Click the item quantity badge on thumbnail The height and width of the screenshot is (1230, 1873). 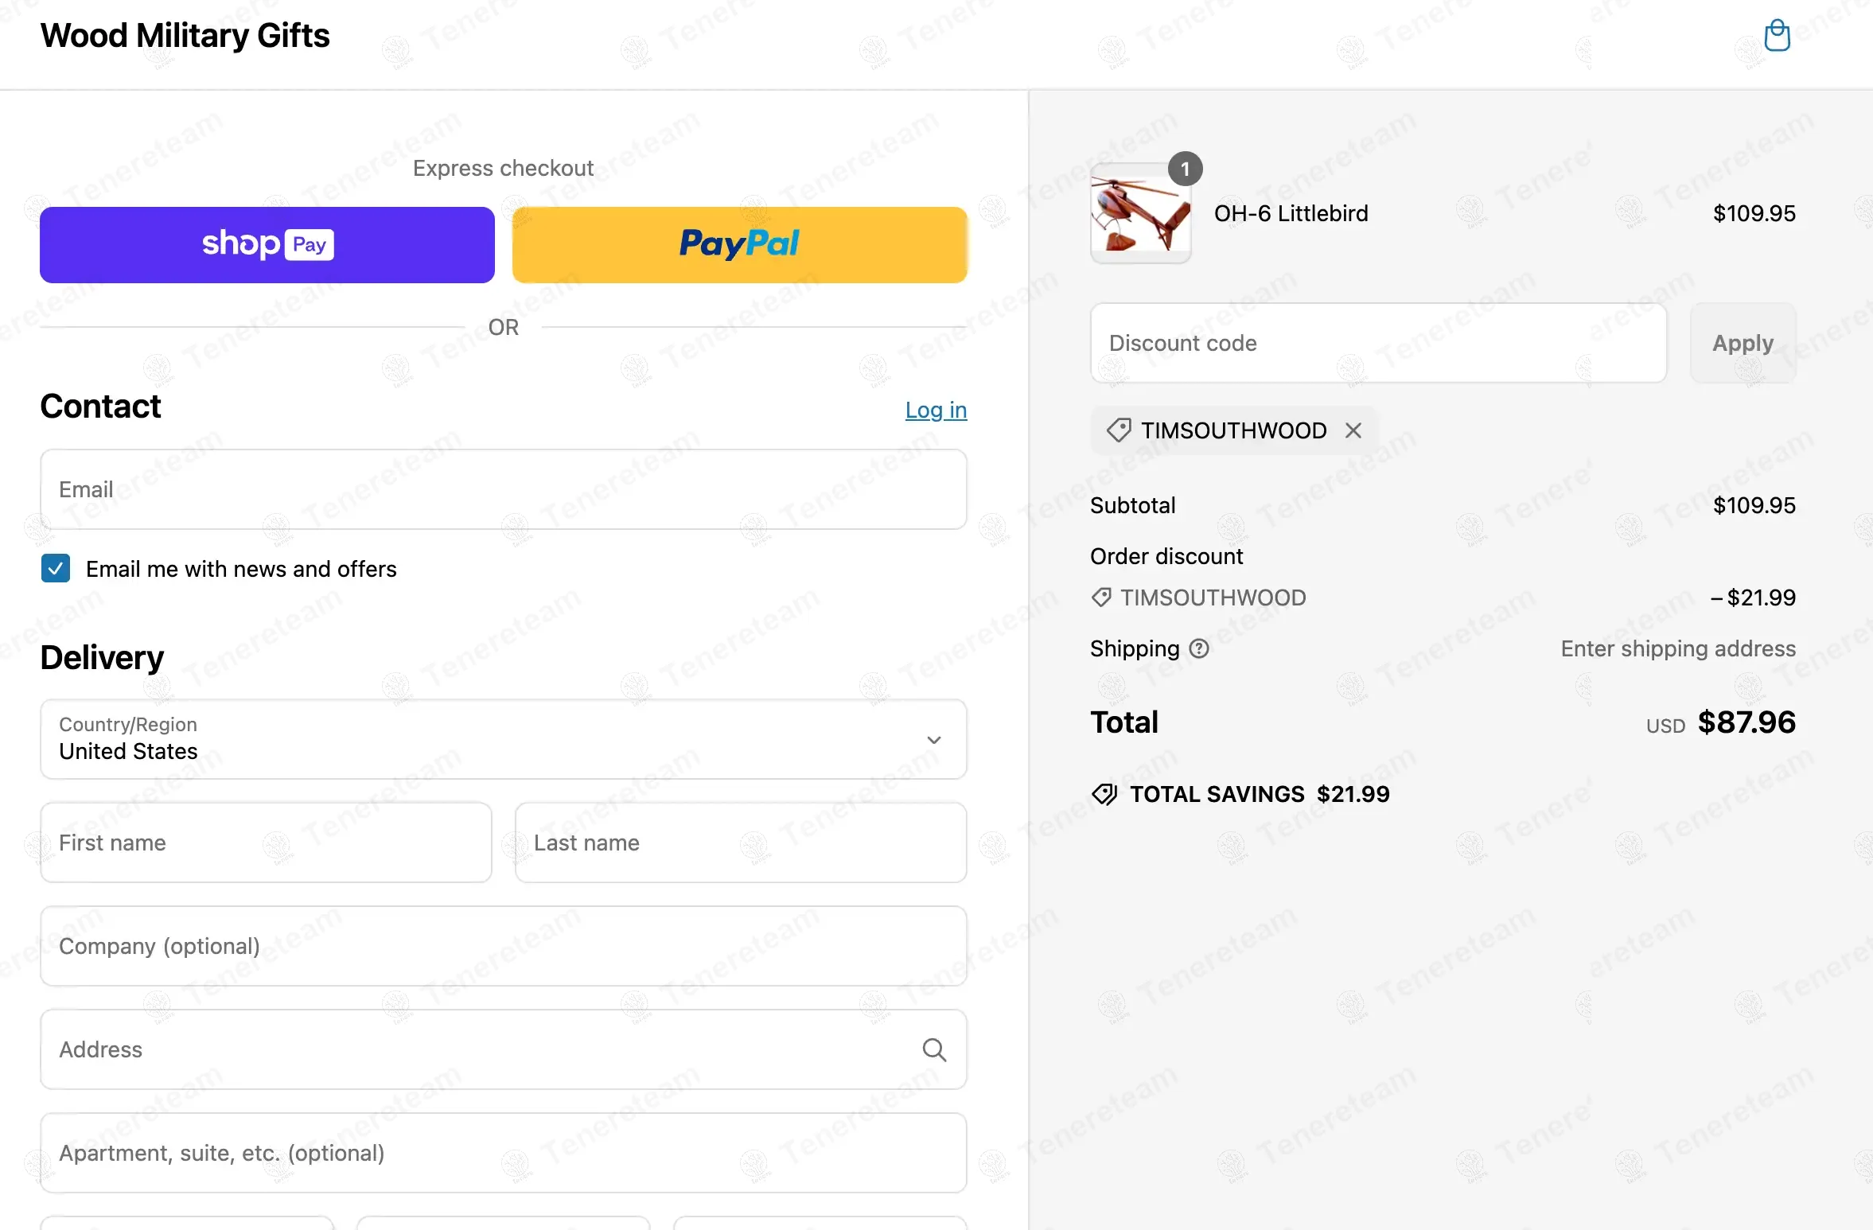1185,169
